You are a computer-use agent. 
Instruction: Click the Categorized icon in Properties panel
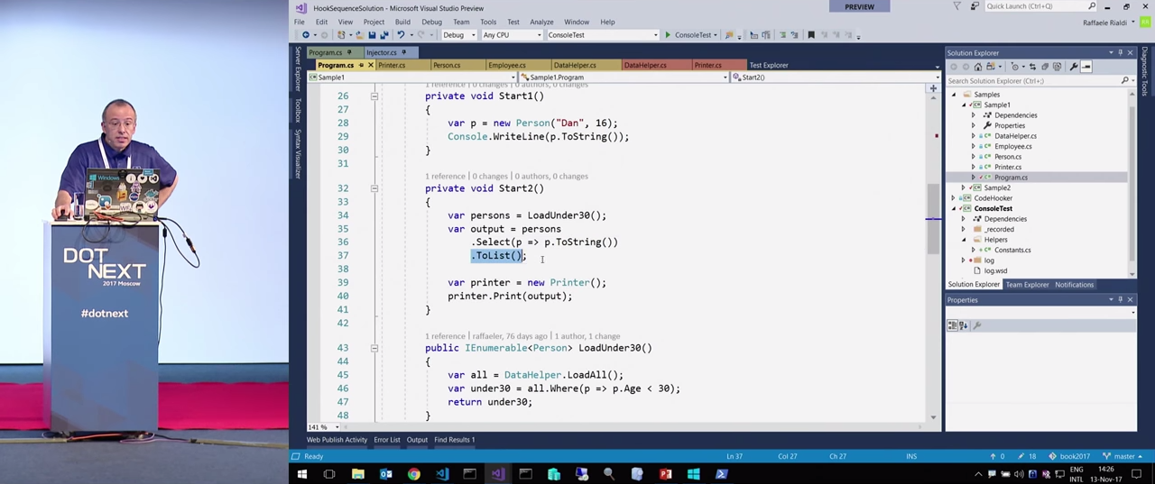click(953, 324)
